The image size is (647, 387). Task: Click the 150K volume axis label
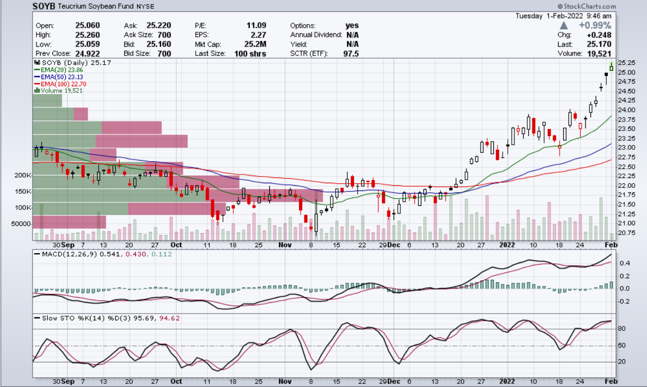tap(23, 191)
